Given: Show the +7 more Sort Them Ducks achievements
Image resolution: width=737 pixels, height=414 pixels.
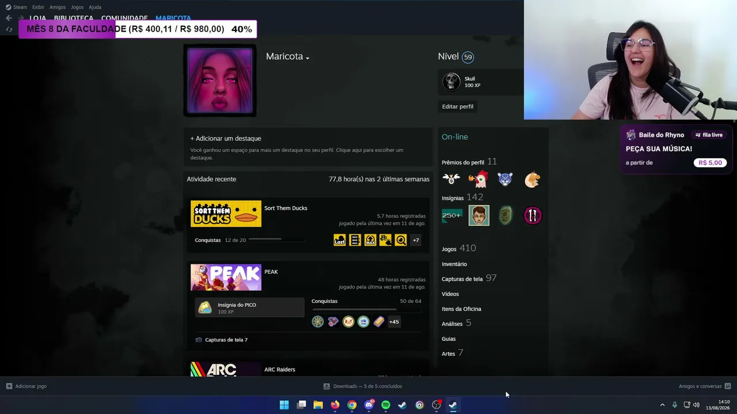Looking at the screenshot, I should tap(416, 240).
